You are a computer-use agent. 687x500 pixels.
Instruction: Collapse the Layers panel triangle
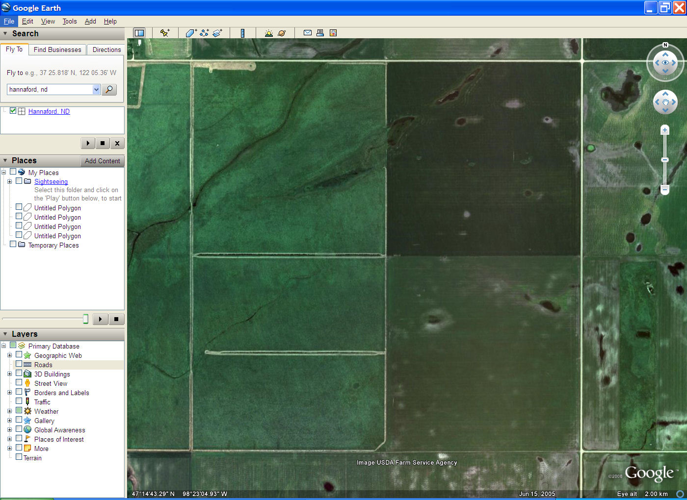[x=5, y=334]
